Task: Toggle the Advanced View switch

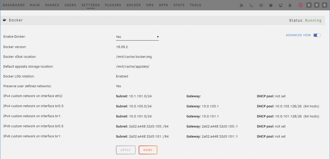Action: [x=317, y=35]
